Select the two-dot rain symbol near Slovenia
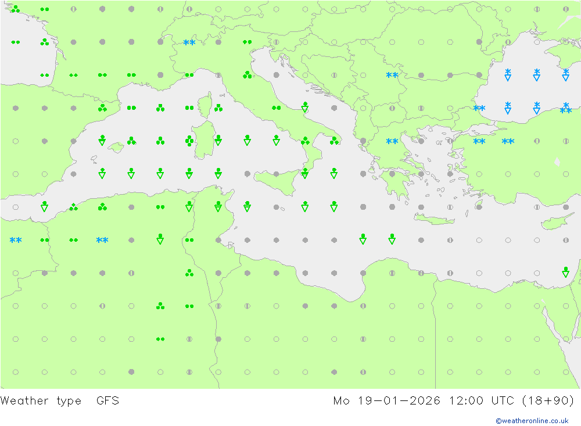Image resolution: width=581 pixels, height=426 pixels. tap(247, 42)
